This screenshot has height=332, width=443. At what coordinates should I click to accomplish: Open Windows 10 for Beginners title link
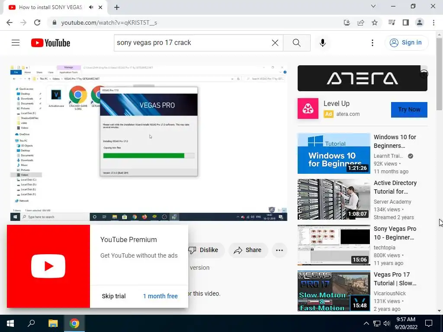pos(395,141)
